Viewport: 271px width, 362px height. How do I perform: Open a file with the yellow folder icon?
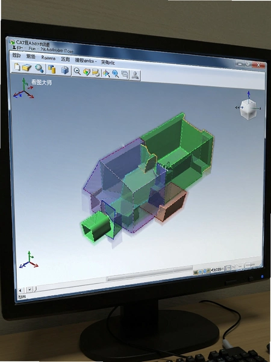26,68
